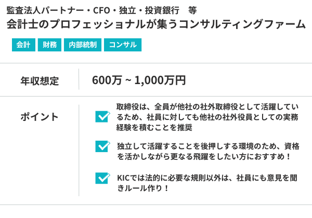The image size is (312, 218).
Task: Open the 会計士のプロフェッショナル job title
Action: (x=156, y=25)
